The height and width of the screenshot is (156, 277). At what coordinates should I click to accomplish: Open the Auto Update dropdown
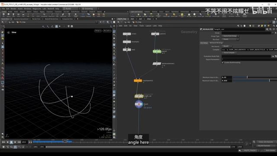tap(270, 150)
